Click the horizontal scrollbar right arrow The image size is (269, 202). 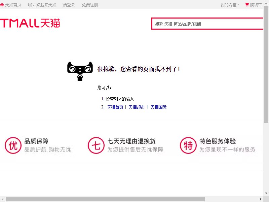click(261, 199)
